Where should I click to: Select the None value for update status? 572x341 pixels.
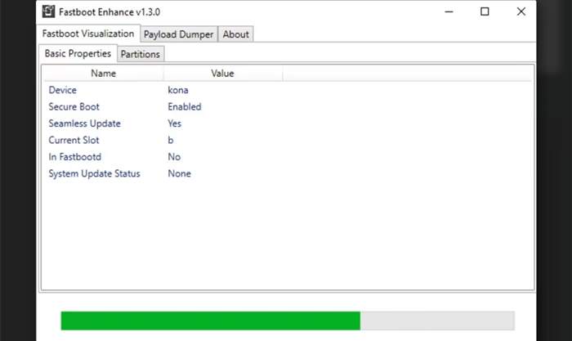[179, 174]
